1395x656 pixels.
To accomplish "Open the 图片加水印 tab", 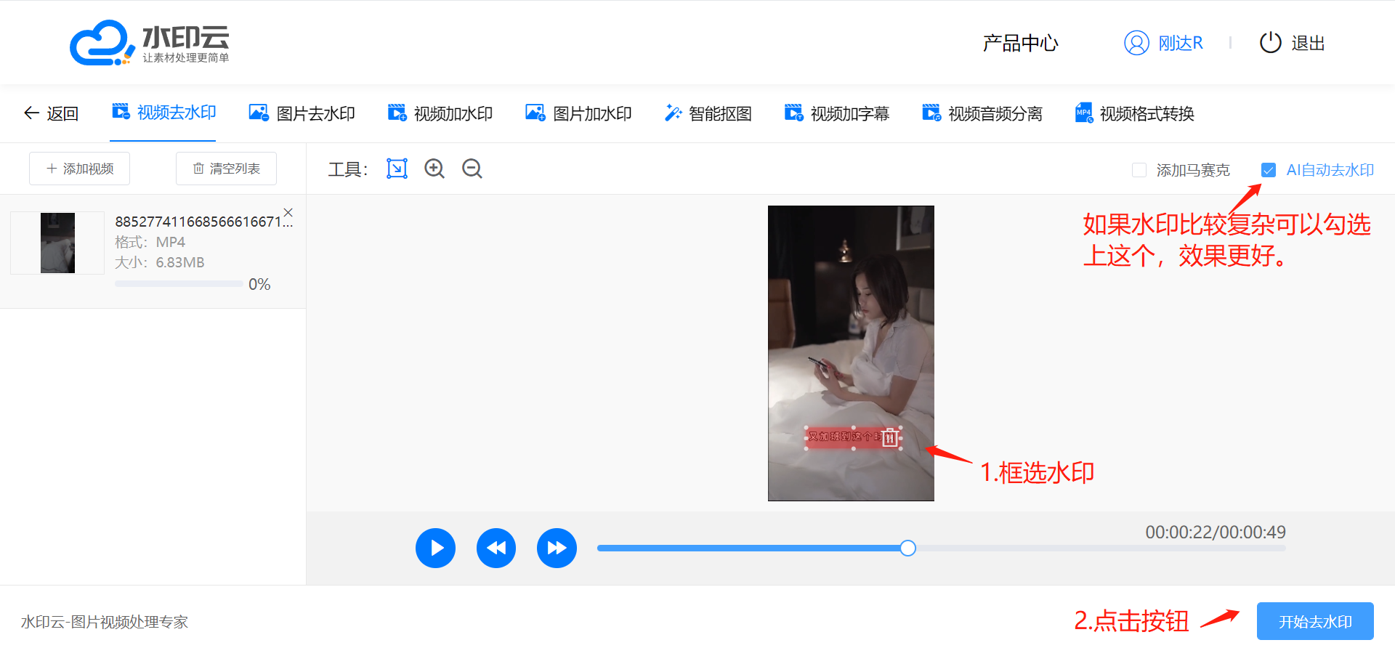I will (578, 113).
